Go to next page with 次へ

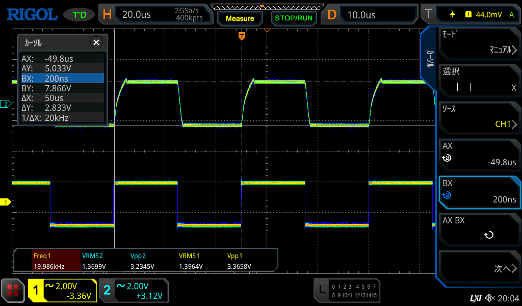coord(479,268)
